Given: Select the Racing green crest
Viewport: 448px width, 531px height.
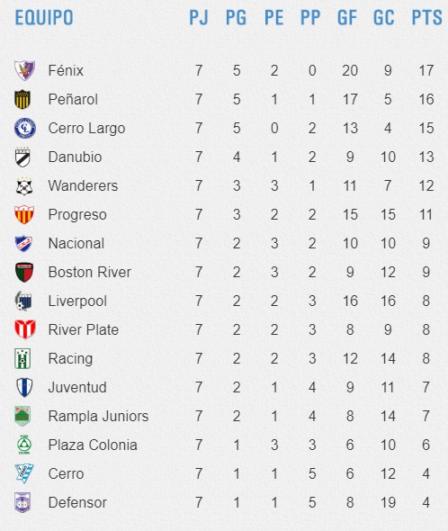Looking at the screenshot, I should (x=22, y=358).
